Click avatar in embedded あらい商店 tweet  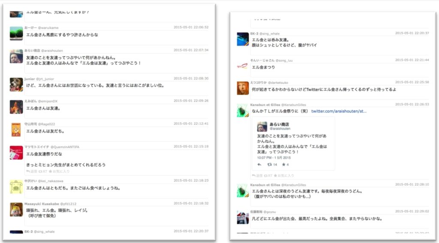coord(262,126)
